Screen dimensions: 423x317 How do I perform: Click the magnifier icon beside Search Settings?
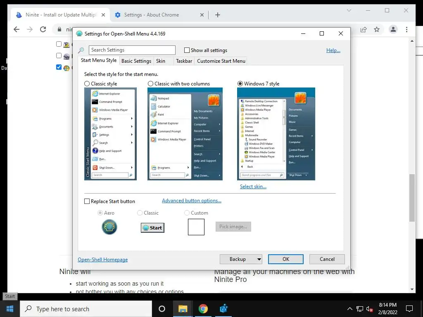(81, 50)
